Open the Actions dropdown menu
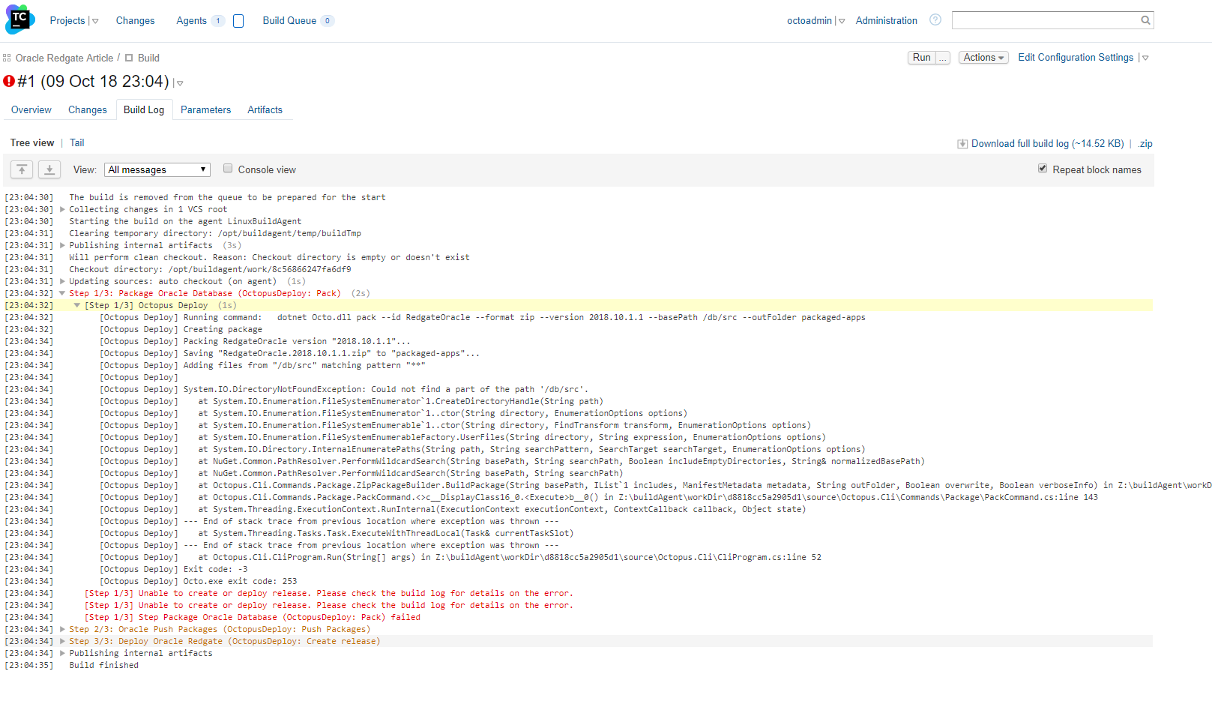 (983, 58)
